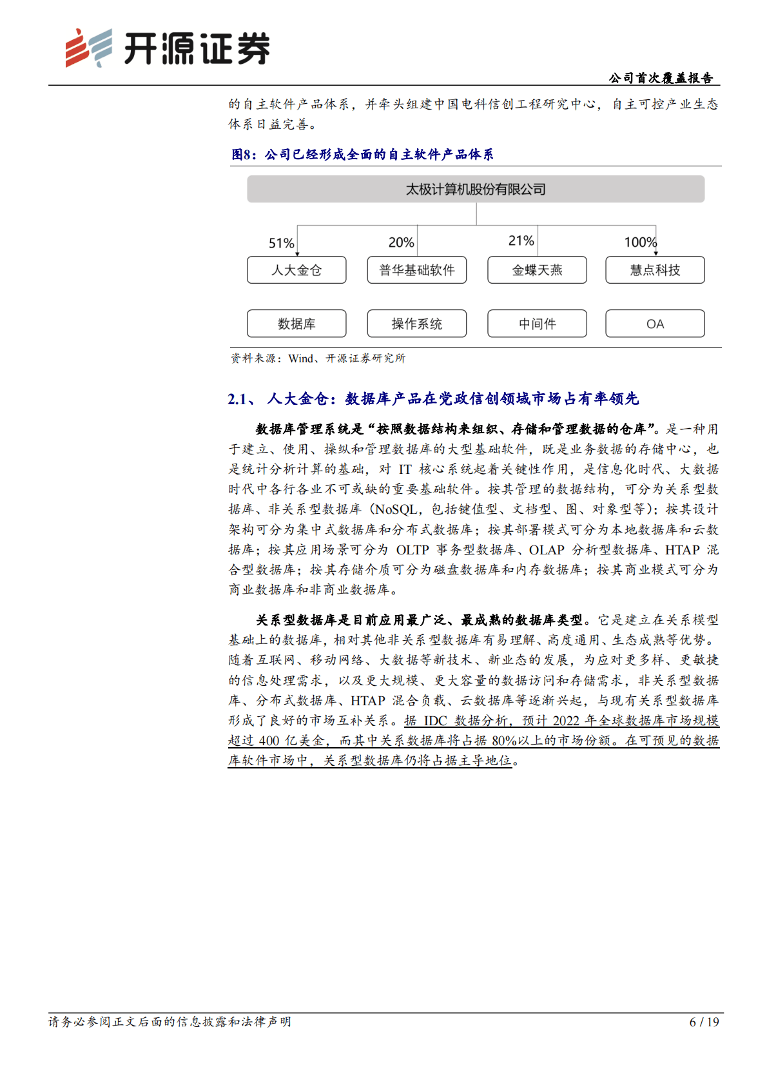This screenshot has height=1085, width=767.
Task: Click source line 资料来源：Wind、开源证券研究所
Action: (x=318, y=358)
